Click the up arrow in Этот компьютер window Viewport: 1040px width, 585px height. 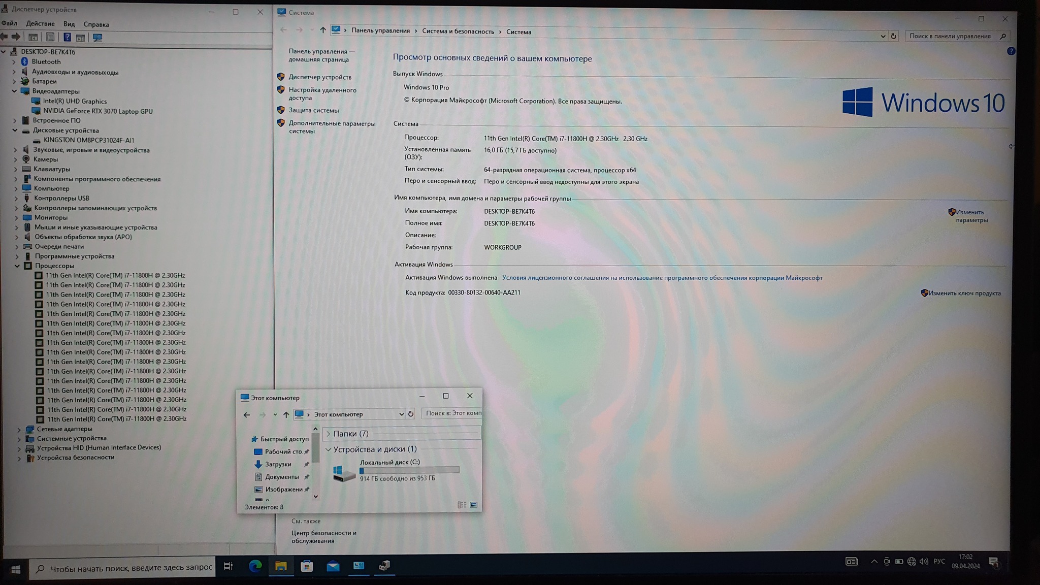click(286, 414)
